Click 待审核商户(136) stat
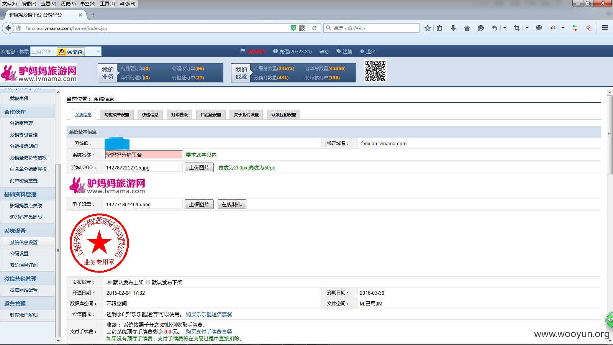This screenshot has height=345, width=613. (x=323, y=77)
